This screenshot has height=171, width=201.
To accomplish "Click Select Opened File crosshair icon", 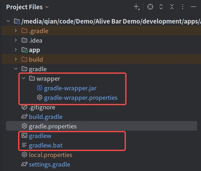I will pos(150,7).
